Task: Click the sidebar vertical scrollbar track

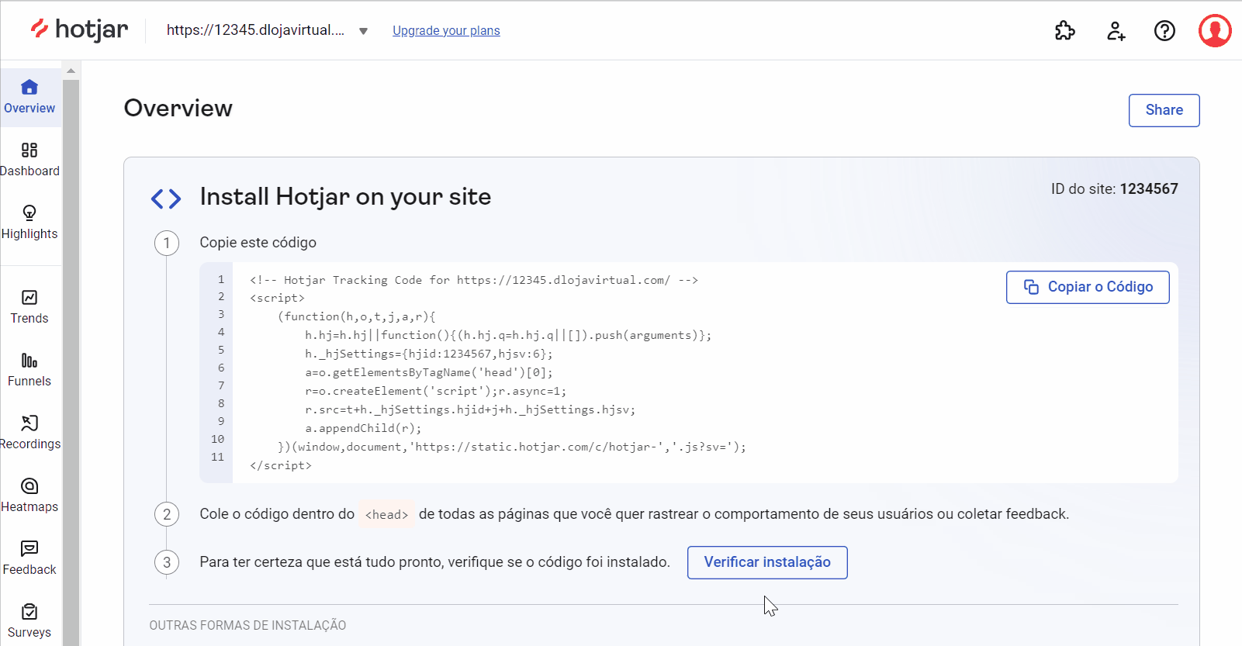Action: coord(71,361)
